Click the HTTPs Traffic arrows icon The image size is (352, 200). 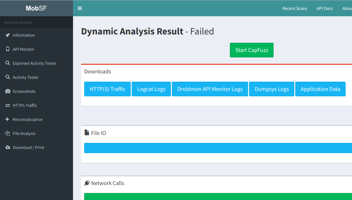click(8, 105)
